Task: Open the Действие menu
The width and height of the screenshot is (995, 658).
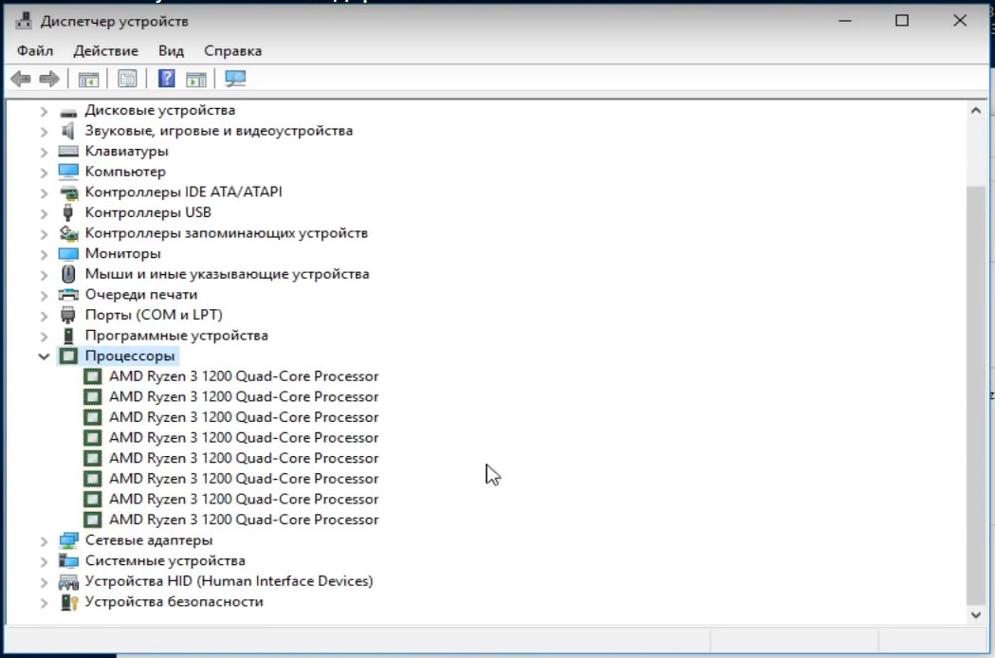Action: tap(105, 51)
